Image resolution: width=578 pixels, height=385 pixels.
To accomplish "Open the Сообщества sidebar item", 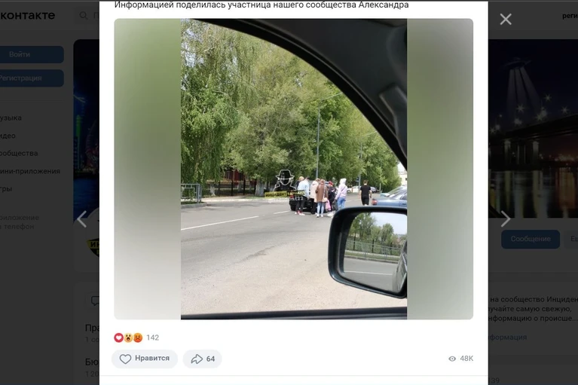I will pos(19,153).
